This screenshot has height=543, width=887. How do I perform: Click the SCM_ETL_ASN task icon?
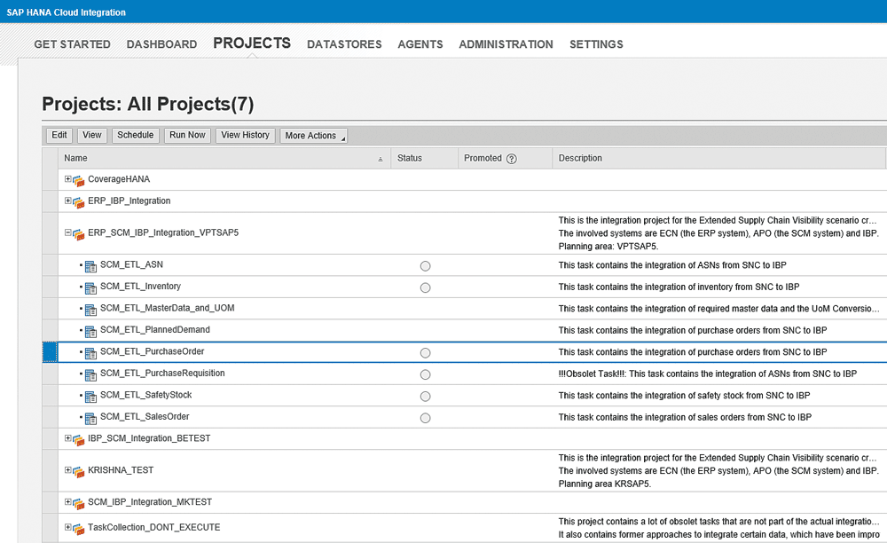(x=90, y=266)
